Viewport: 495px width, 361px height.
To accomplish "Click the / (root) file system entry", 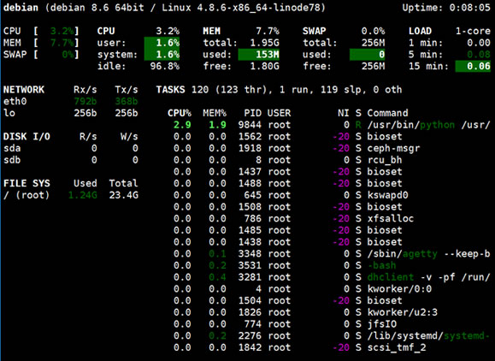I will tap(27, 195).
